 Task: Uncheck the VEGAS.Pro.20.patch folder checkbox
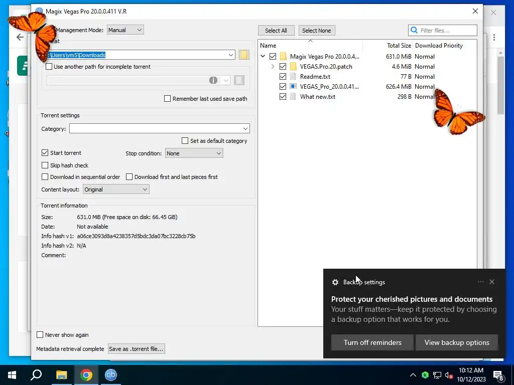click(x=283, y=67)
